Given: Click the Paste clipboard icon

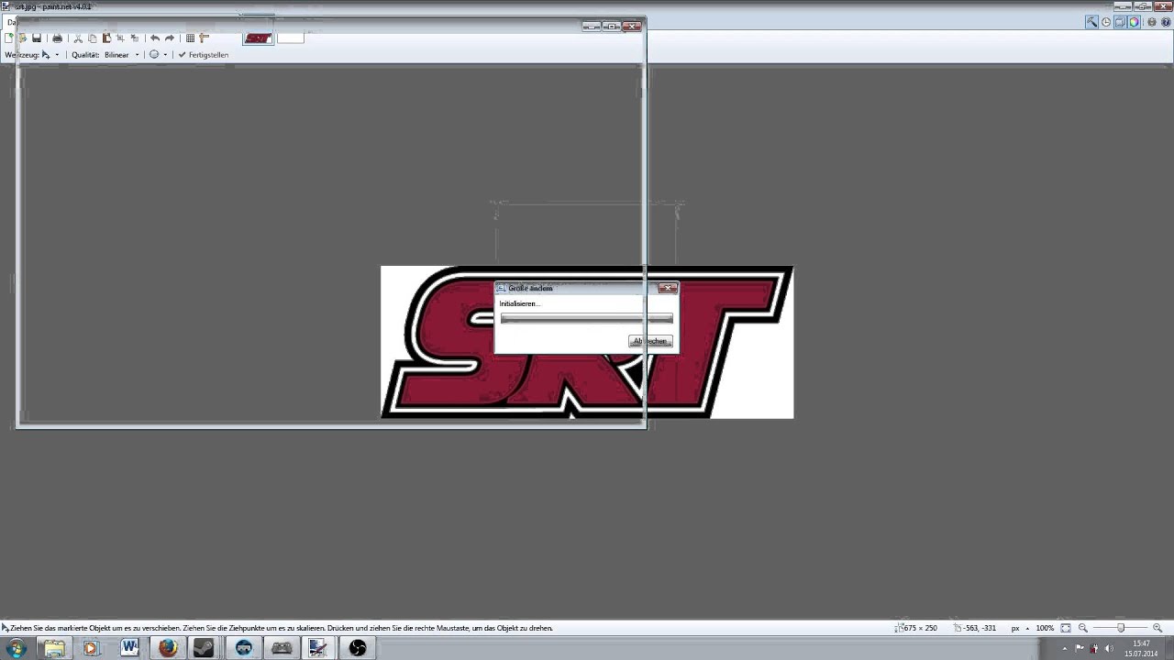Looking at the screenshot, I should click(106, 38).
